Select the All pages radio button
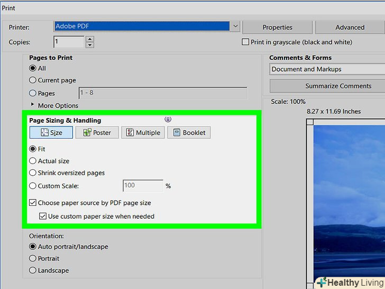The width and height of the screenshot is (385, 289). [x=33, y=68]
